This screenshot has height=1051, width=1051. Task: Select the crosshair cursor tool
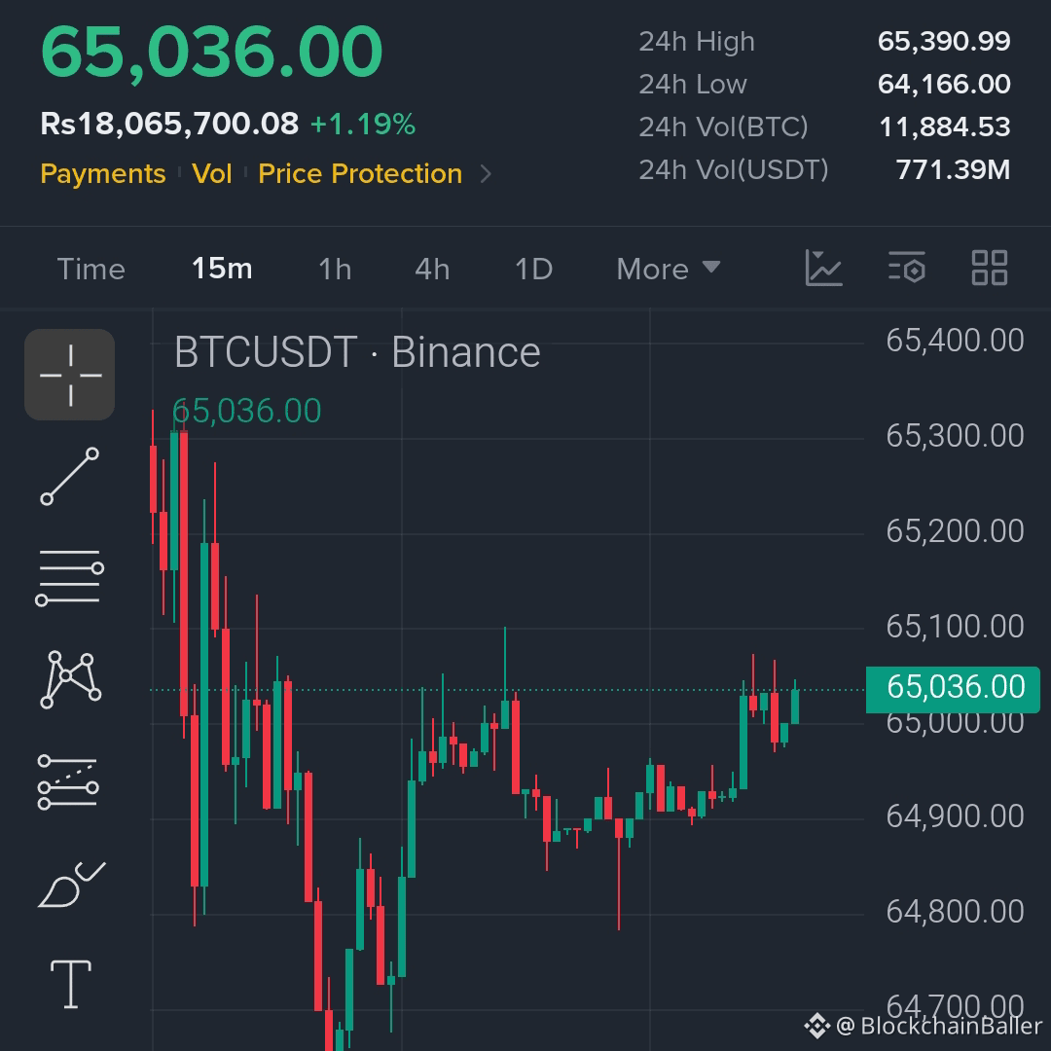[x=70, y=375]
